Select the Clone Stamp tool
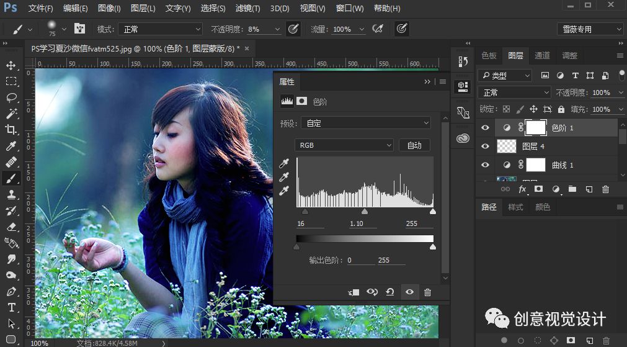Viewport: 627px width, 347px height. tap(11, 194)
